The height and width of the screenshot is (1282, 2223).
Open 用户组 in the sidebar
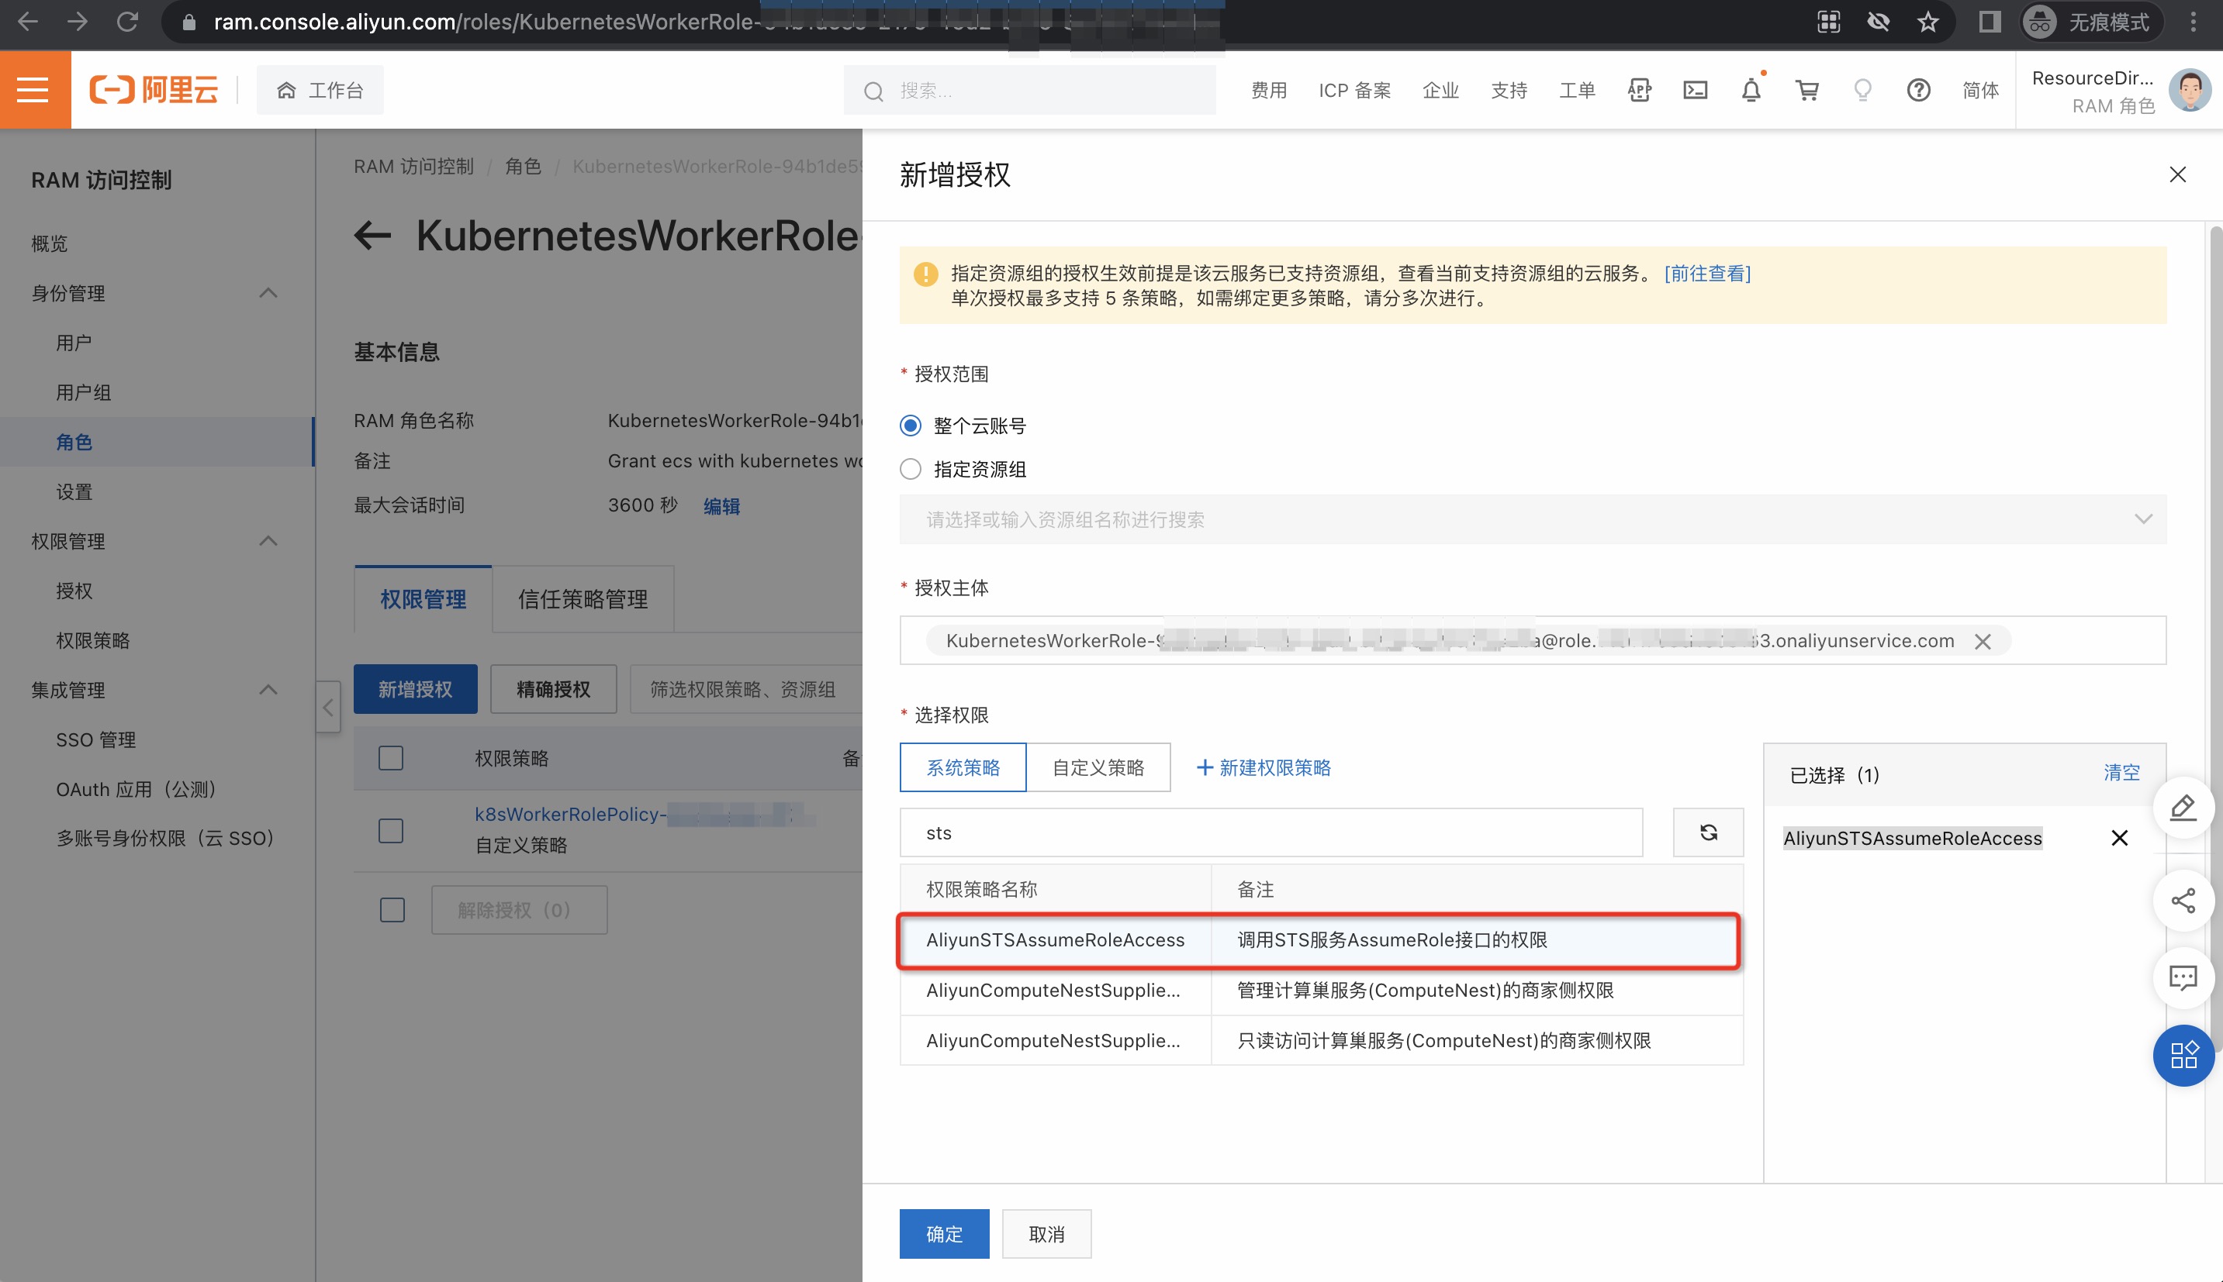(x=83, y=393)
